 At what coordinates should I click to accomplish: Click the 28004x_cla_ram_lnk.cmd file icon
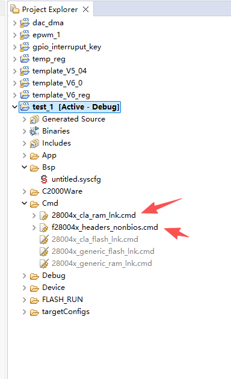[44, 215]
